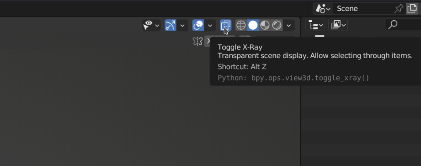Pin the Scene with the pin icon
421x166 pixels.
click(398, 8)
